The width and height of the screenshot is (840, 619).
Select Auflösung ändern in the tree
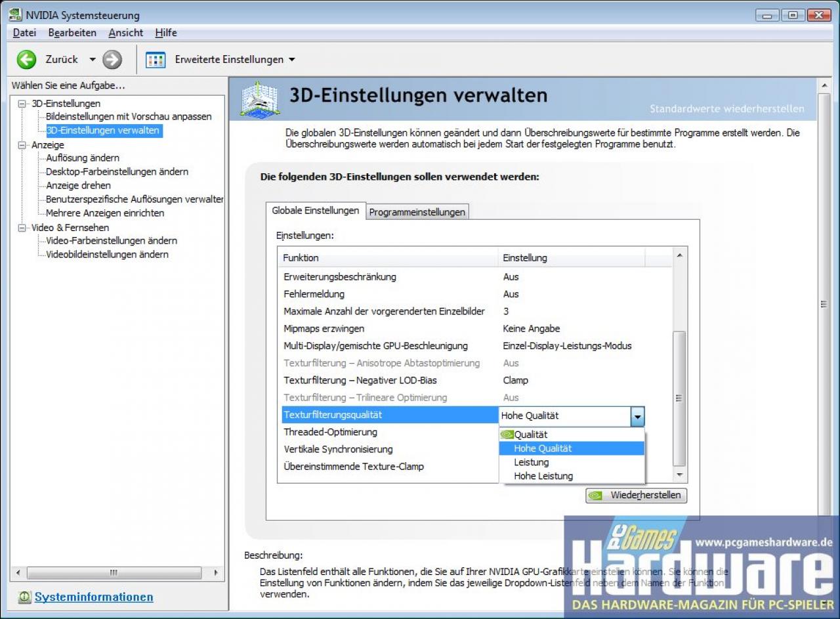tap(83, 158)
